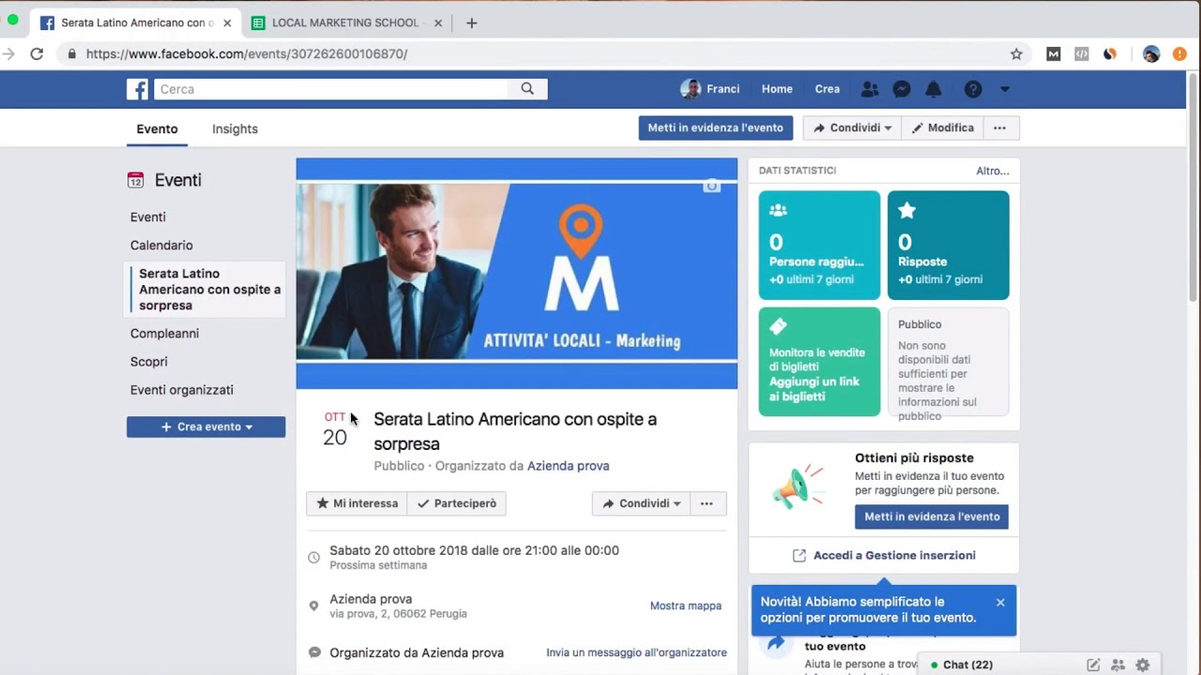The image size is (1201, 675).
Task: Click the location pin icon beside Azienda prova
Action: point(313,607)
